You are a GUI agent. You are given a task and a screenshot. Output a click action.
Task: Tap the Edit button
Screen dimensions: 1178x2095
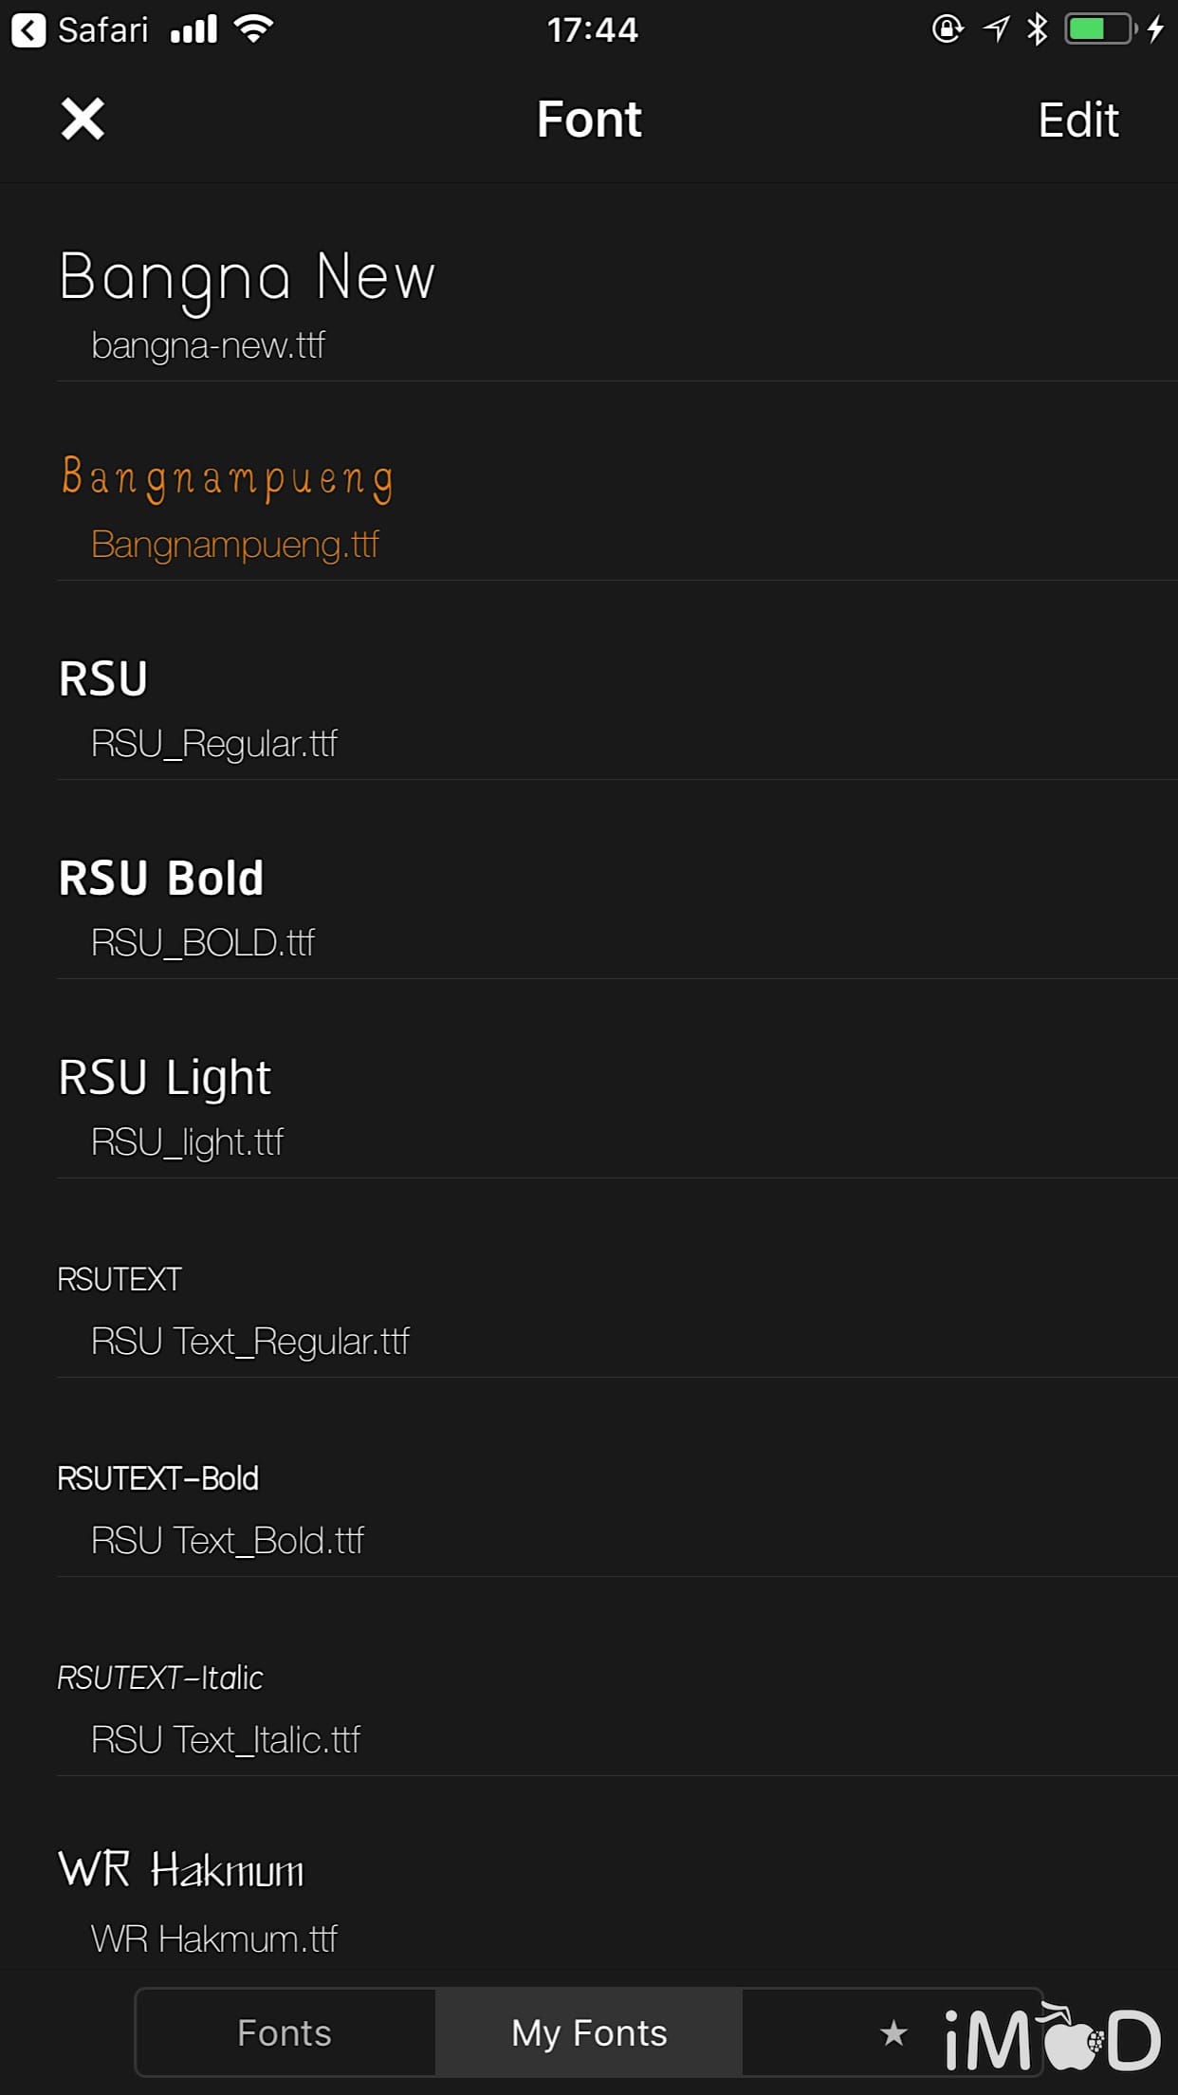tap(1077, 121)
